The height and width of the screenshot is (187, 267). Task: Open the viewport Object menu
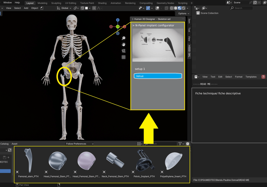click(34, 8)
